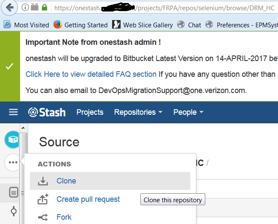Open the Projects menu item
This screenshot has width=278, height=224.
point(90,112)
